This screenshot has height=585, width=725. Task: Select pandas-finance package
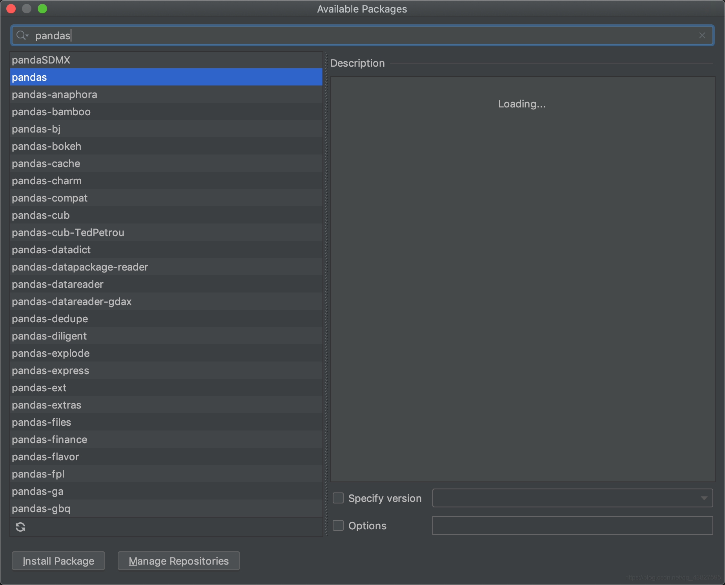coord(166,440)
